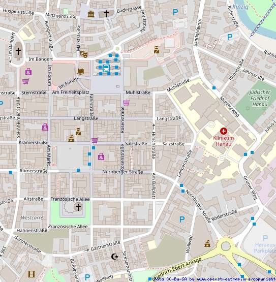Screen dimensions: 276x282
Task: Select the Metzgerstraße street label
Action: (61, 16)
